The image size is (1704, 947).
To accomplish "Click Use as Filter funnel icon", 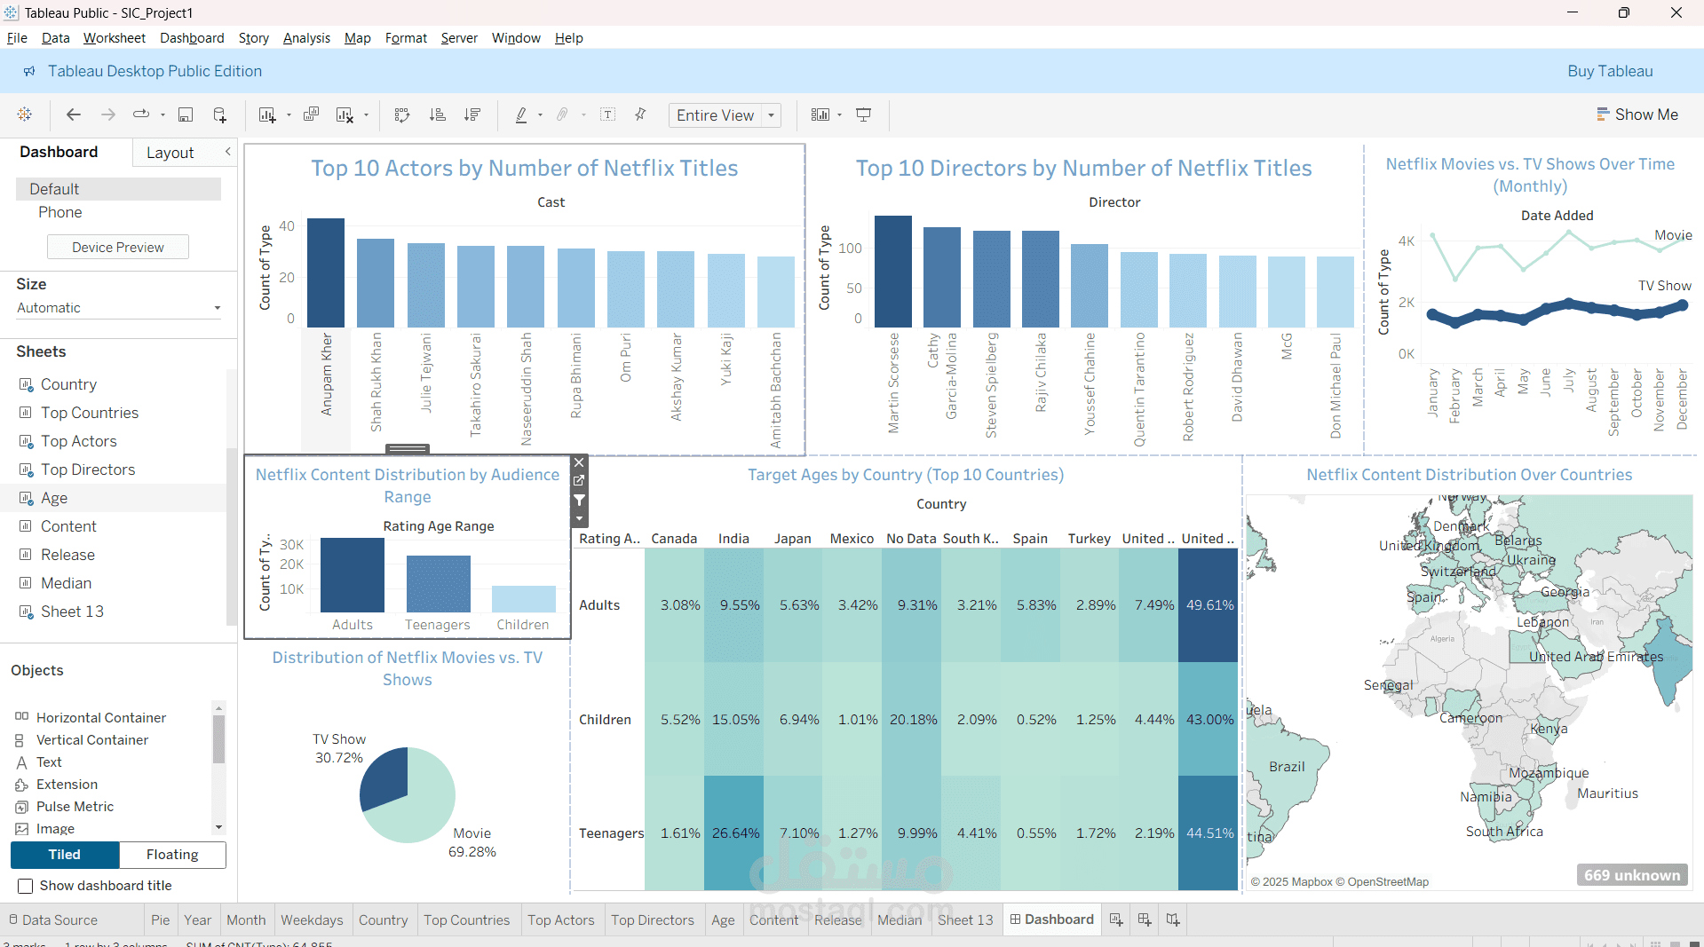I will tap(579, 501).
